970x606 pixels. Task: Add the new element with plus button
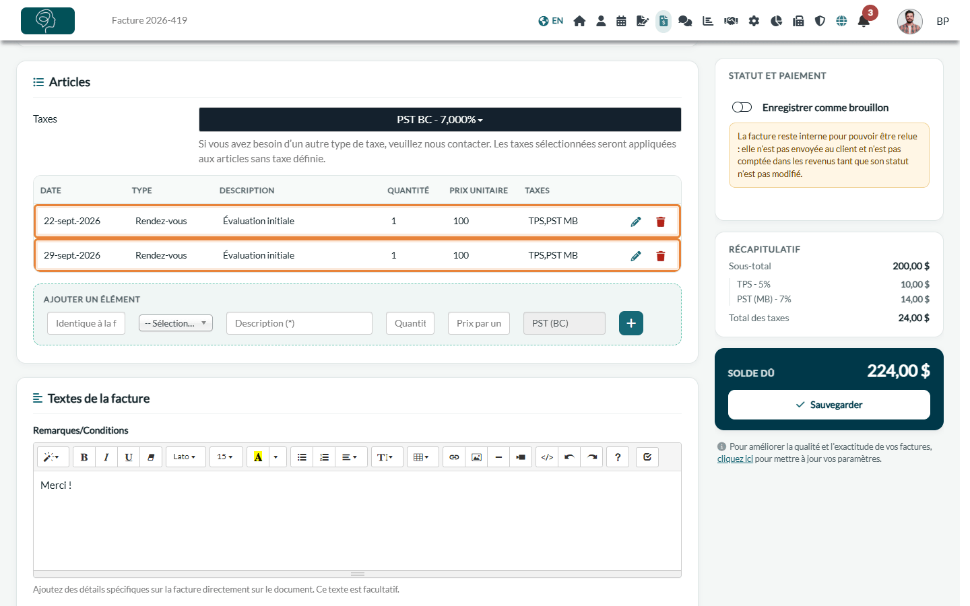point(631,323)
